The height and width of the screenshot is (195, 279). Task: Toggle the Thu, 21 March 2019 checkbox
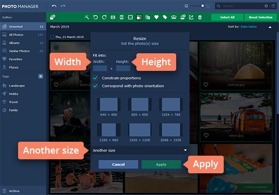(52, 37)
